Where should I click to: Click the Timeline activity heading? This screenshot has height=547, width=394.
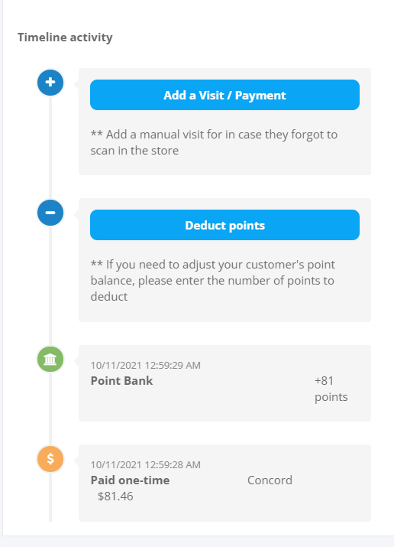tap(65, 37)
